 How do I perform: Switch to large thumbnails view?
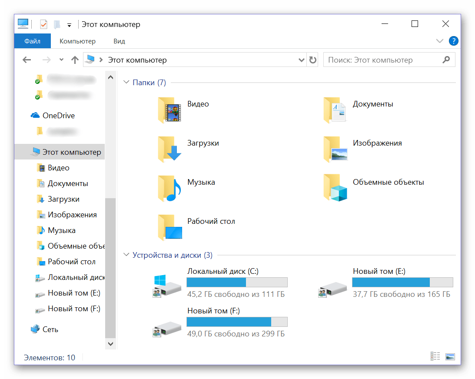(450, 357)
